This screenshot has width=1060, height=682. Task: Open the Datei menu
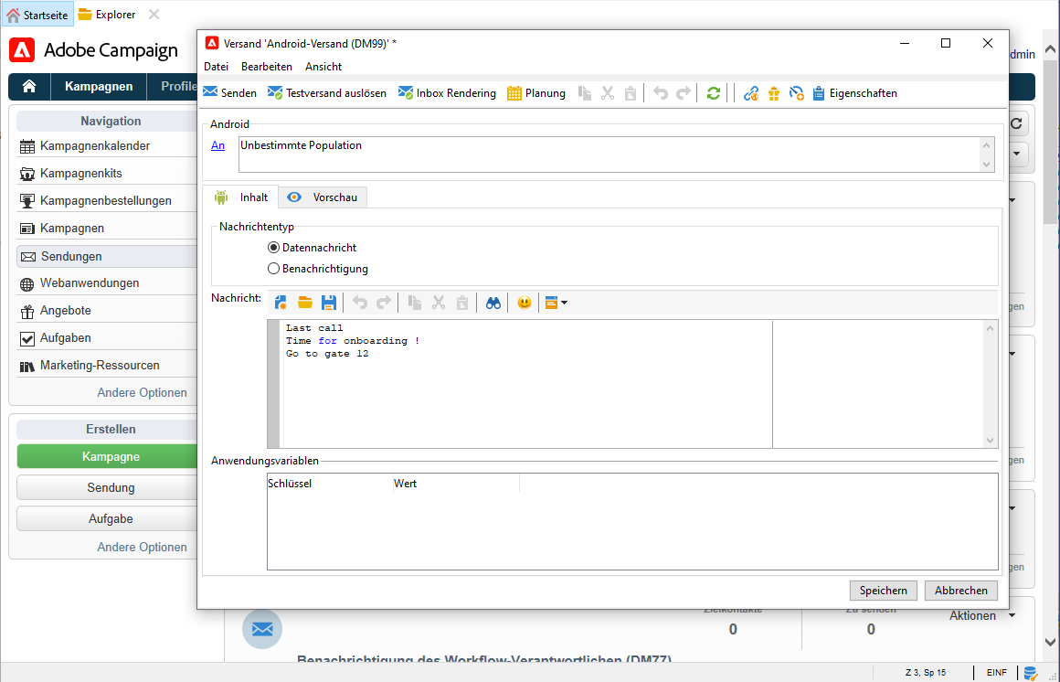[217, 67]
